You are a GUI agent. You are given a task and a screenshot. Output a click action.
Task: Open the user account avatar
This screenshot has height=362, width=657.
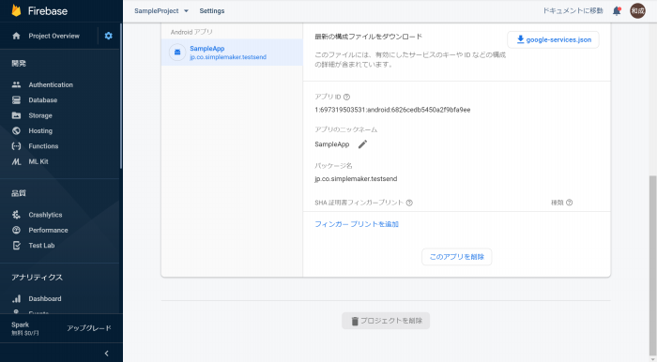tap(637, 11)
